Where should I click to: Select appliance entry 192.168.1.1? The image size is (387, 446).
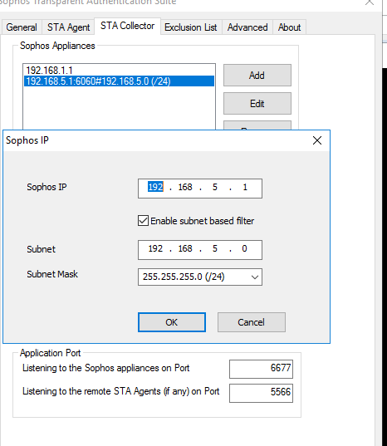pyautogui.click(x=119, y=71)
